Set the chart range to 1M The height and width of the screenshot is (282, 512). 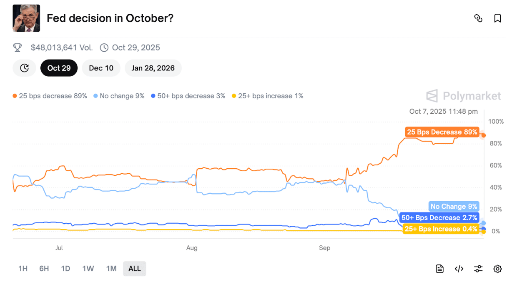tap(111, 269)
